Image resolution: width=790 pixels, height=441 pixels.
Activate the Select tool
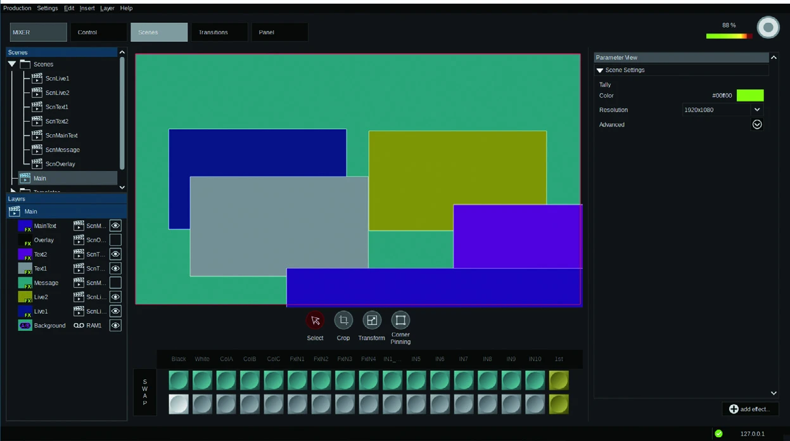click(315, 320)
